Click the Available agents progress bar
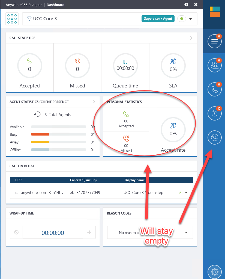The height and width of the screenshot is (279, 225). coord(59,127)
